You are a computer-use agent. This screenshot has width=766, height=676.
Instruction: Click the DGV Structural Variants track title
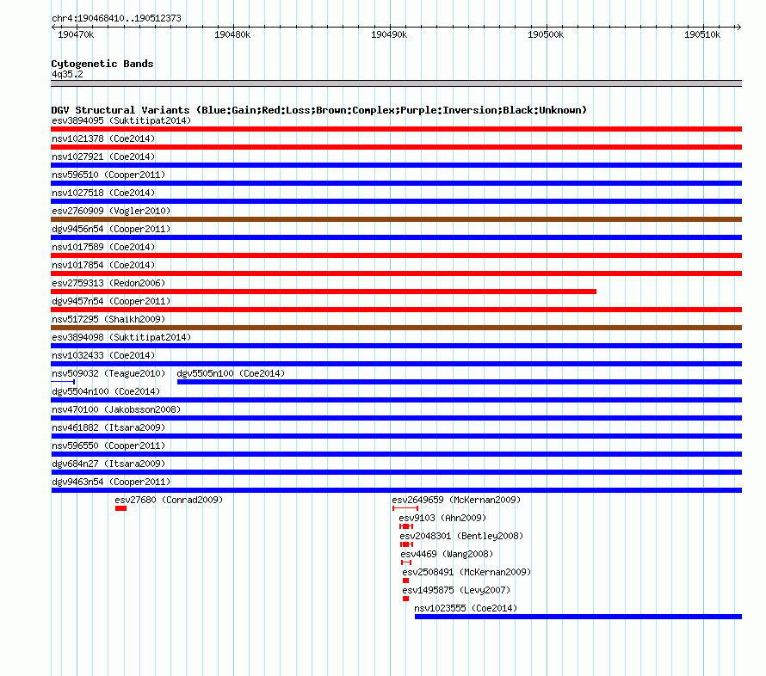(x=319, y=110)
